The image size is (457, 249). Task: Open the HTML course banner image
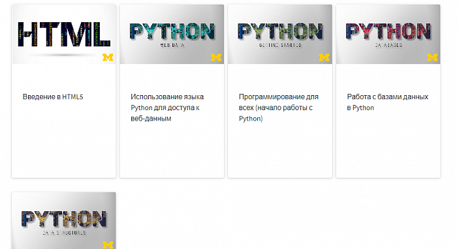click(64, 34)
